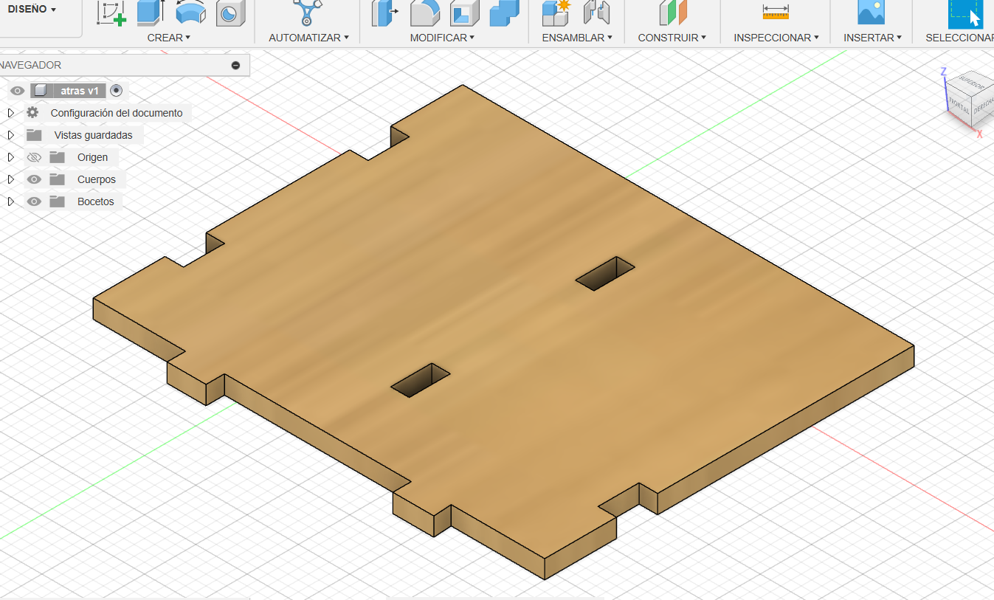Activate the Revolve tool icon
The image size is (994, 600).
pyautogui.click(x=190, y=13)
